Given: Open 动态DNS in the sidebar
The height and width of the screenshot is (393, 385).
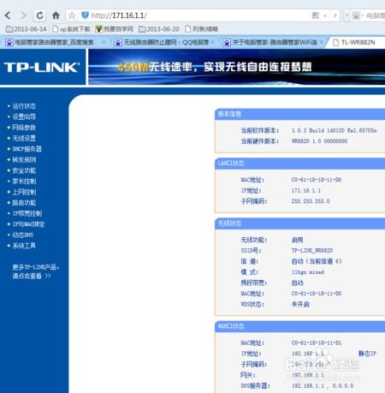Looking at the screenshot, I should coord(23,235).
